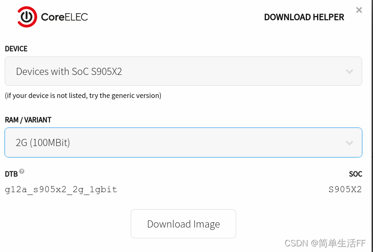Click the "Devices with SoC S905X2" selected text
Screen dimensions: 373x252
[69, 72]
